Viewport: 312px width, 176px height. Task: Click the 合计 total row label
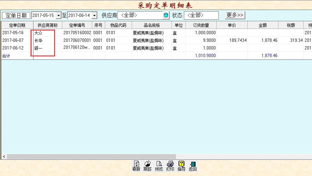click(6, 56)
